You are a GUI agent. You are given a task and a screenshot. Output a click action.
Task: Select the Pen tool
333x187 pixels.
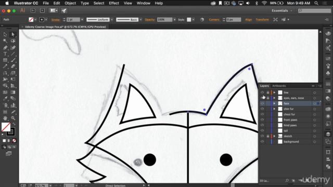[x=5, y=47]
